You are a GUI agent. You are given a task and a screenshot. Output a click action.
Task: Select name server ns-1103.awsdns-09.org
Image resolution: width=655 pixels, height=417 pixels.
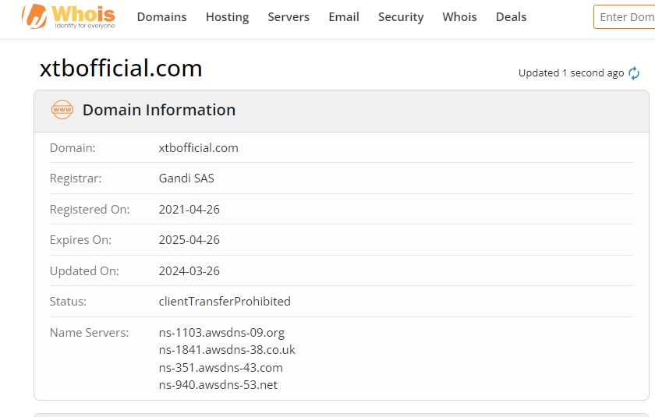tap(221, 333)
